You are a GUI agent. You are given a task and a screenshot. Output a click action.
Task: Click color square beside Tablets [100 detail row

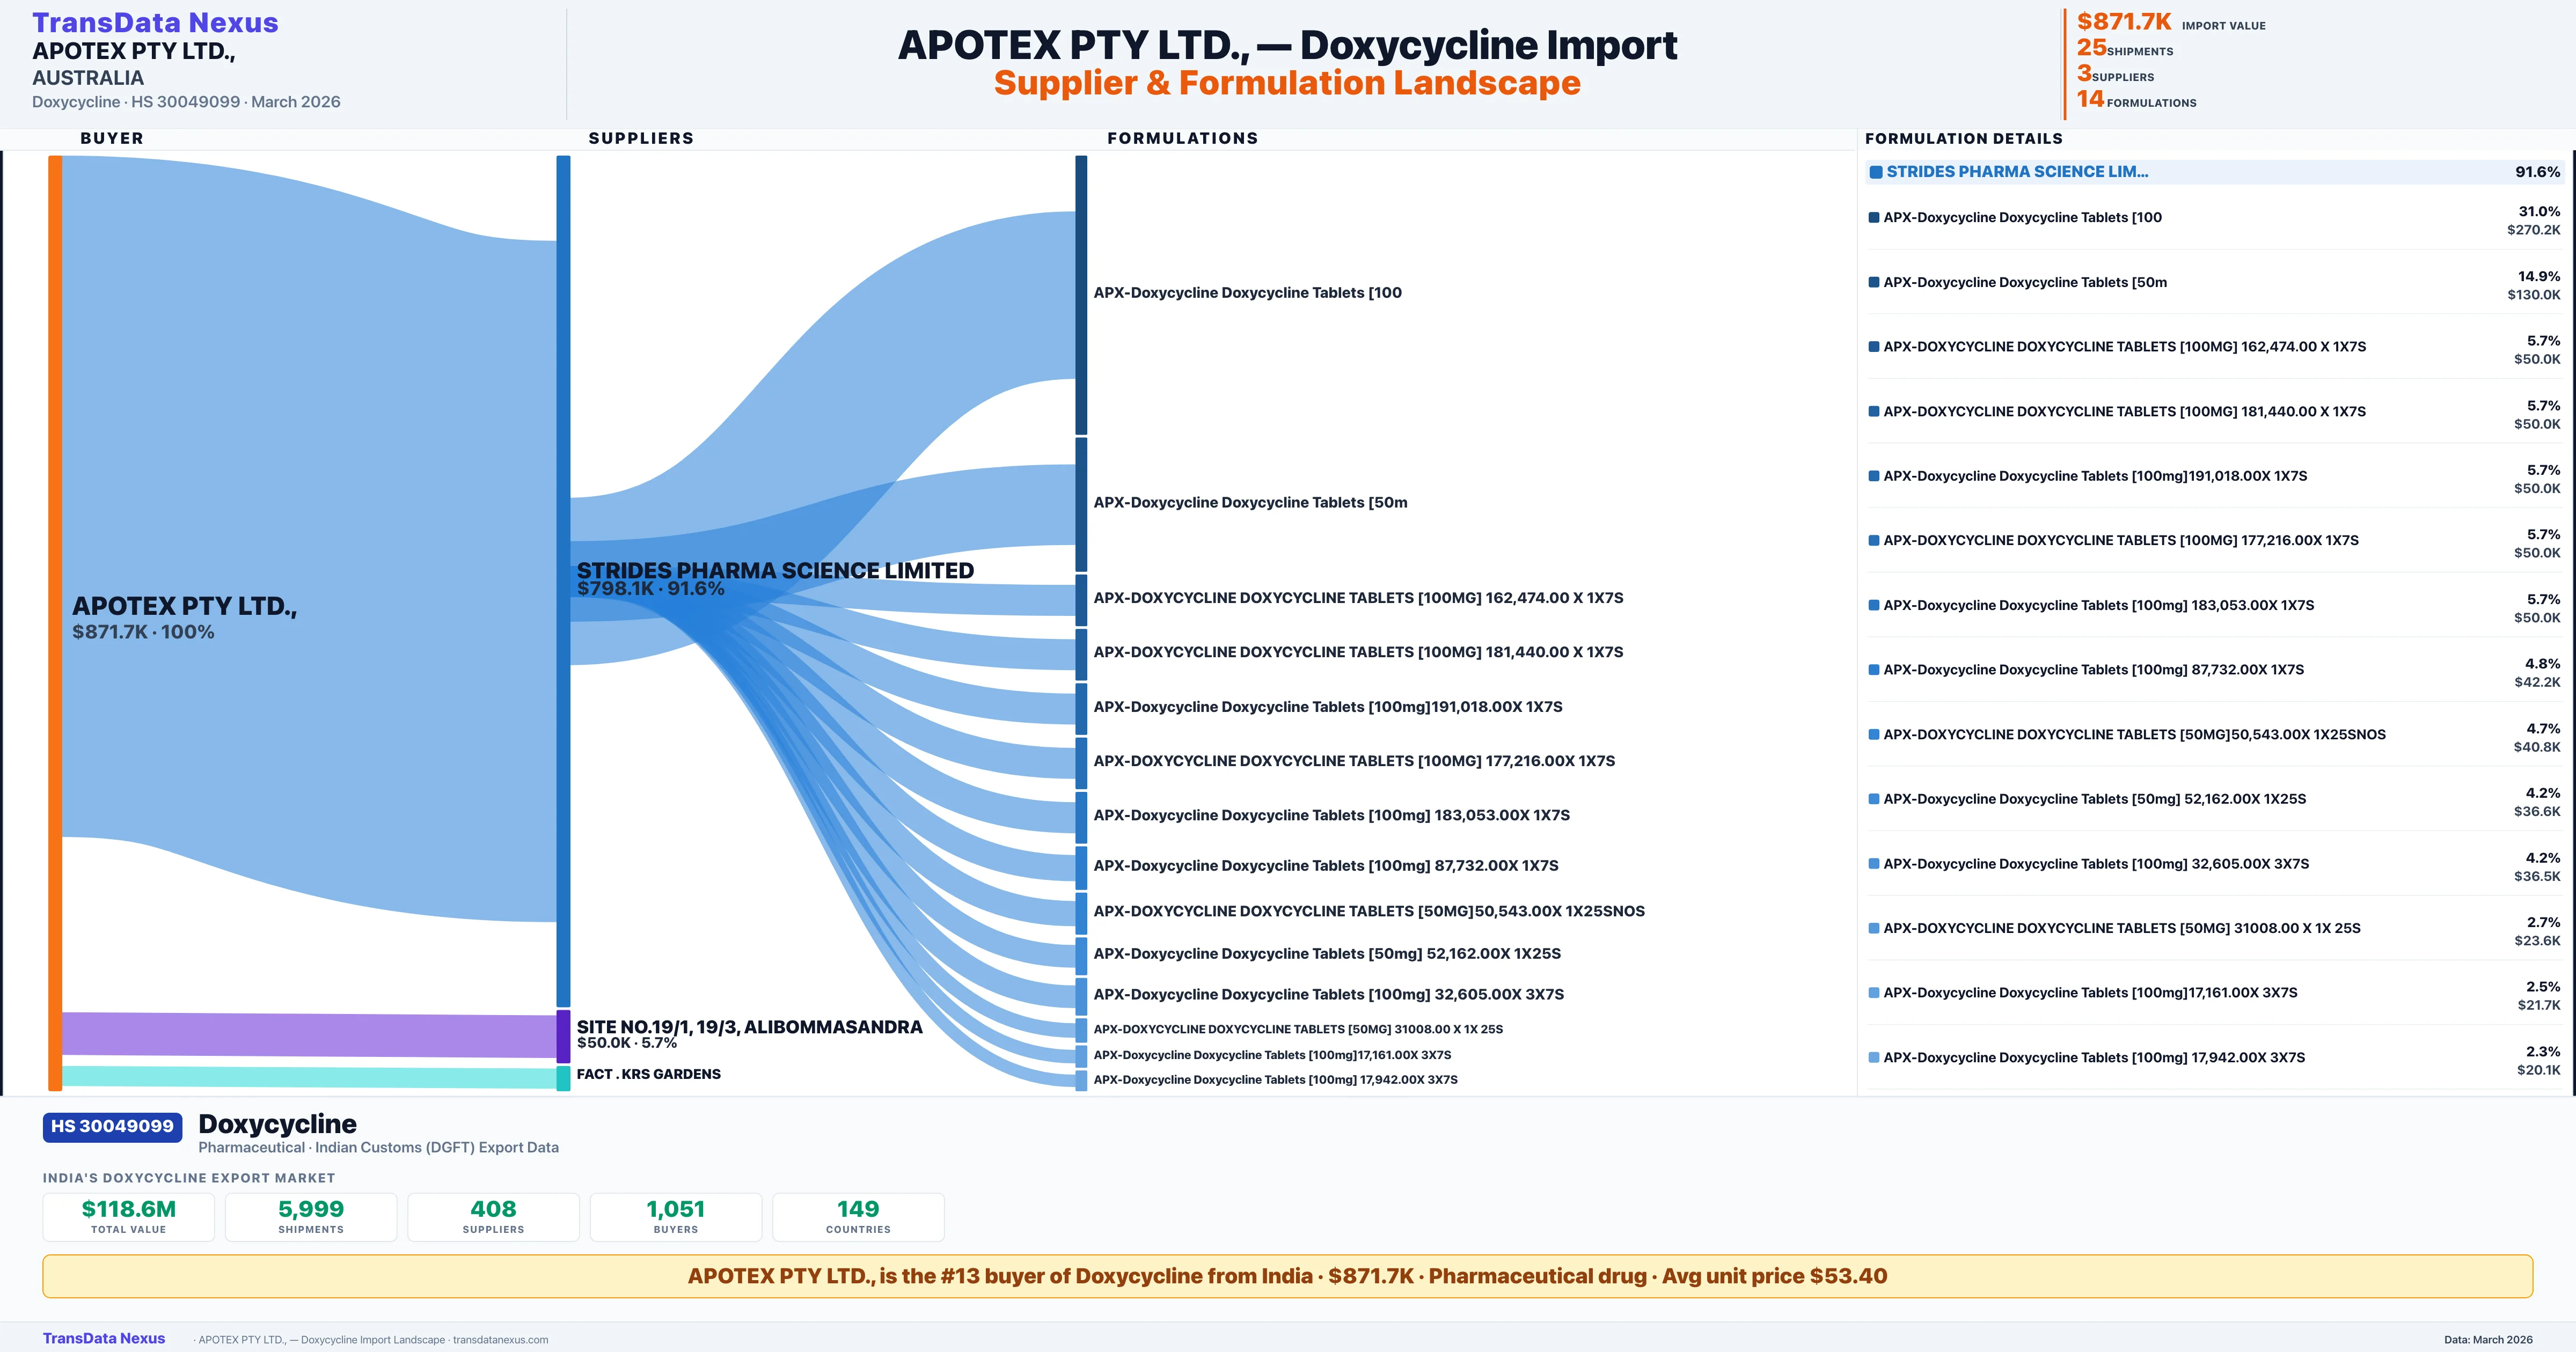(1874, 218)
